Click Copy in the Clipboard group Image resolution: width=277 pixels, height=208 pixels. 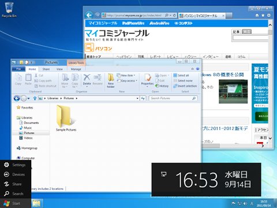tap(18, 80)
